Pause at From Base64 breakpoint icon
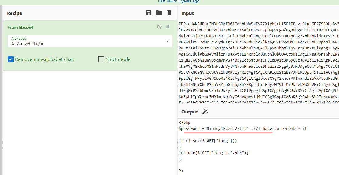Screen dimensions: 339x175 click(168, 27)
